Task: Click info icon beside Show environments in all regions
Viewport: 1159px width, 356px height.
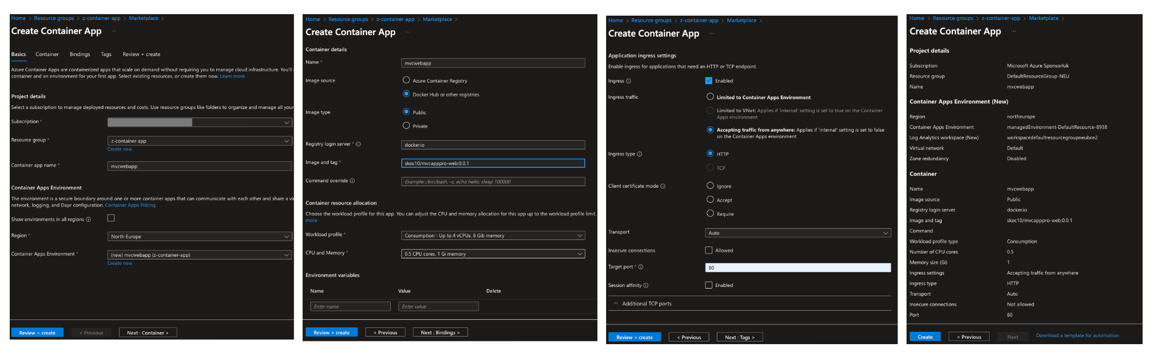Action: 89,220
